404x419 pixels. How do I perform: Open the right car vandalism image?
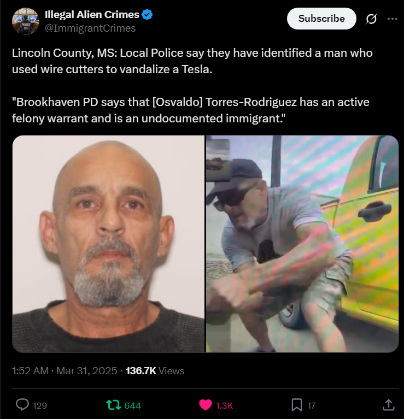(302, 244)
